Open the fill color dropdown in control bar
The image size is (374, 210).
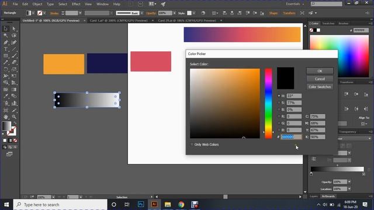tap(33, 13)
